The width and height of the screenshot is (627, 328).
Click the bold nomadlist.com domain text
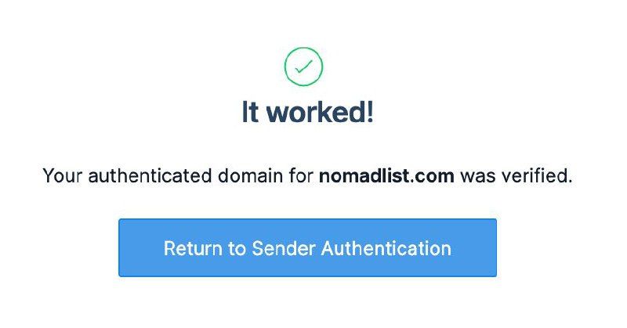(x=386, y=176)
